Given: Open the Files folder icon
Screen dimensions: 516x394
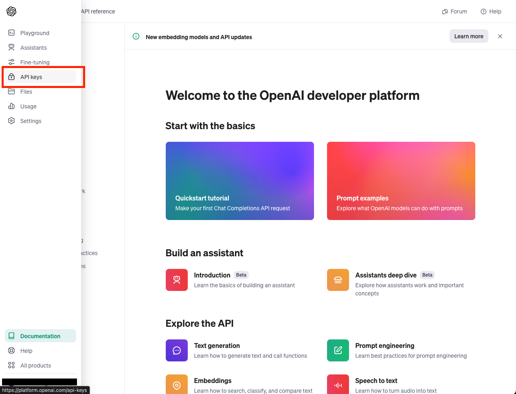Looking at the screenshot, I should (11, 92).
